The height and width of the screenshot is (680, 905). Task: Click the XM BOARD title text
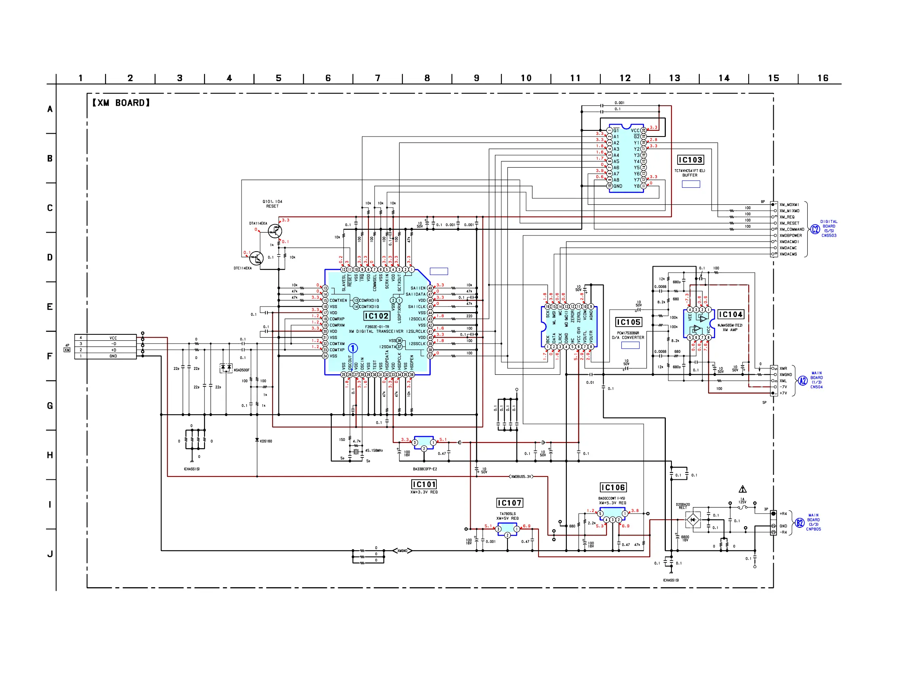pyautogui.click(x=121, y=103)
